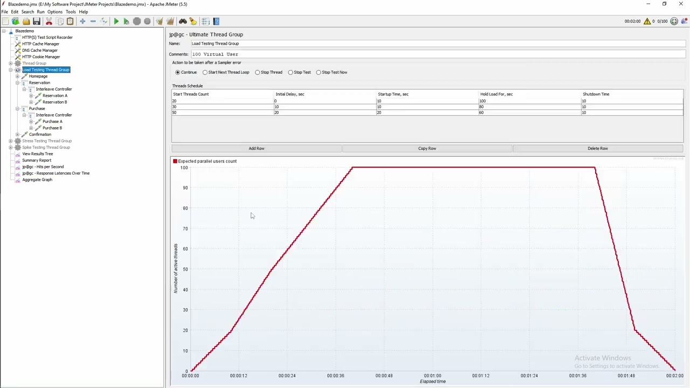Open the Tools menu
The height and width of the screenshot is (388, 690).
pos(71,12)
